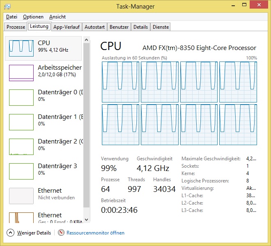Click the Task-Manager title bar icon
Screen dimensions: 271x246
8,6
